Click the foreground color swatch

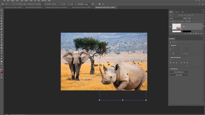click(x=1, y=71)
